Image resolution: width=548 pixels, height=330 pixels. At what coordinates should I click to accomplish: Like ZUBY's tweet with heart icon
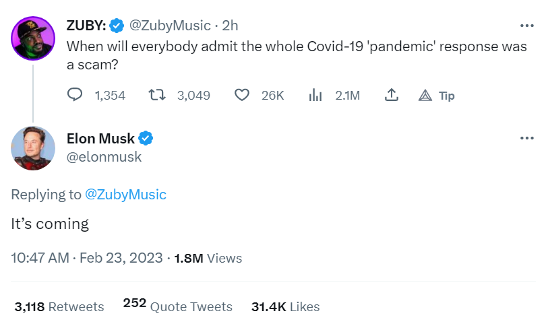(x=242, y=96)
